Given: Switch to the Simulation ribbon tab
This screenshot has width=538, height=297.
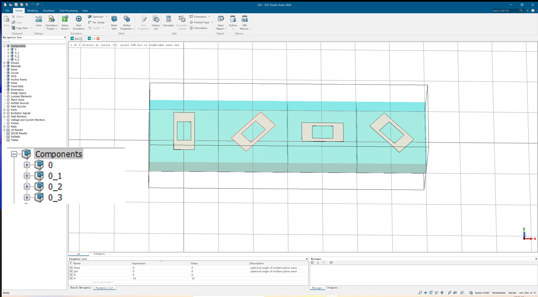Looking at the screenshot, I should click(x=49, y=11).
